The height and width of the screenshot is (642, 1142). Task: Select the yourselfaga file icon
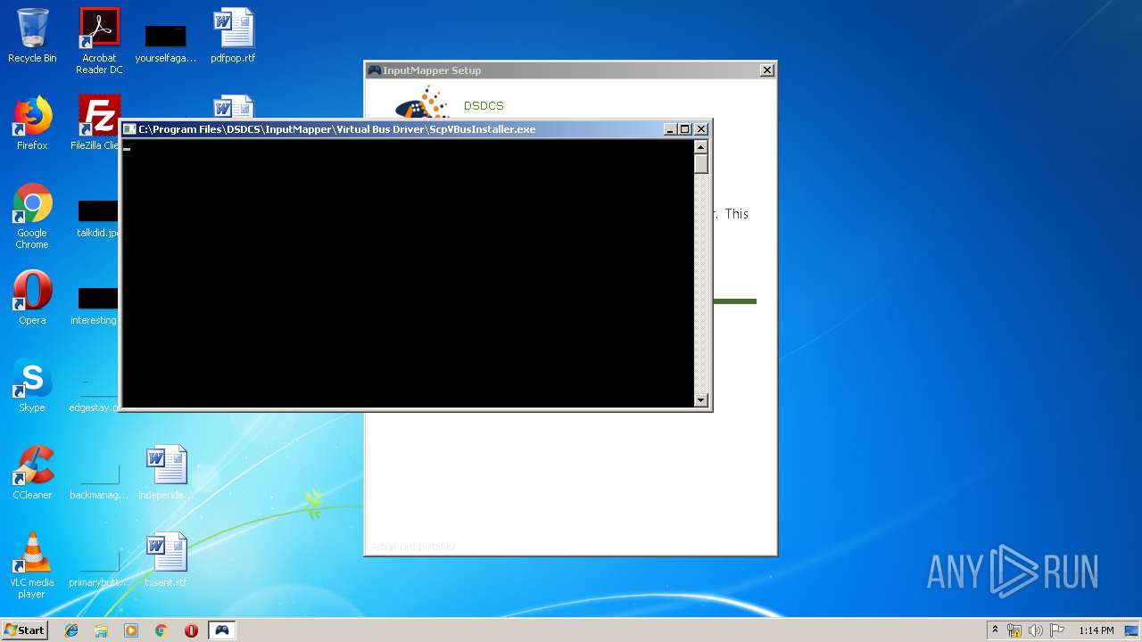tap(165, 44)
